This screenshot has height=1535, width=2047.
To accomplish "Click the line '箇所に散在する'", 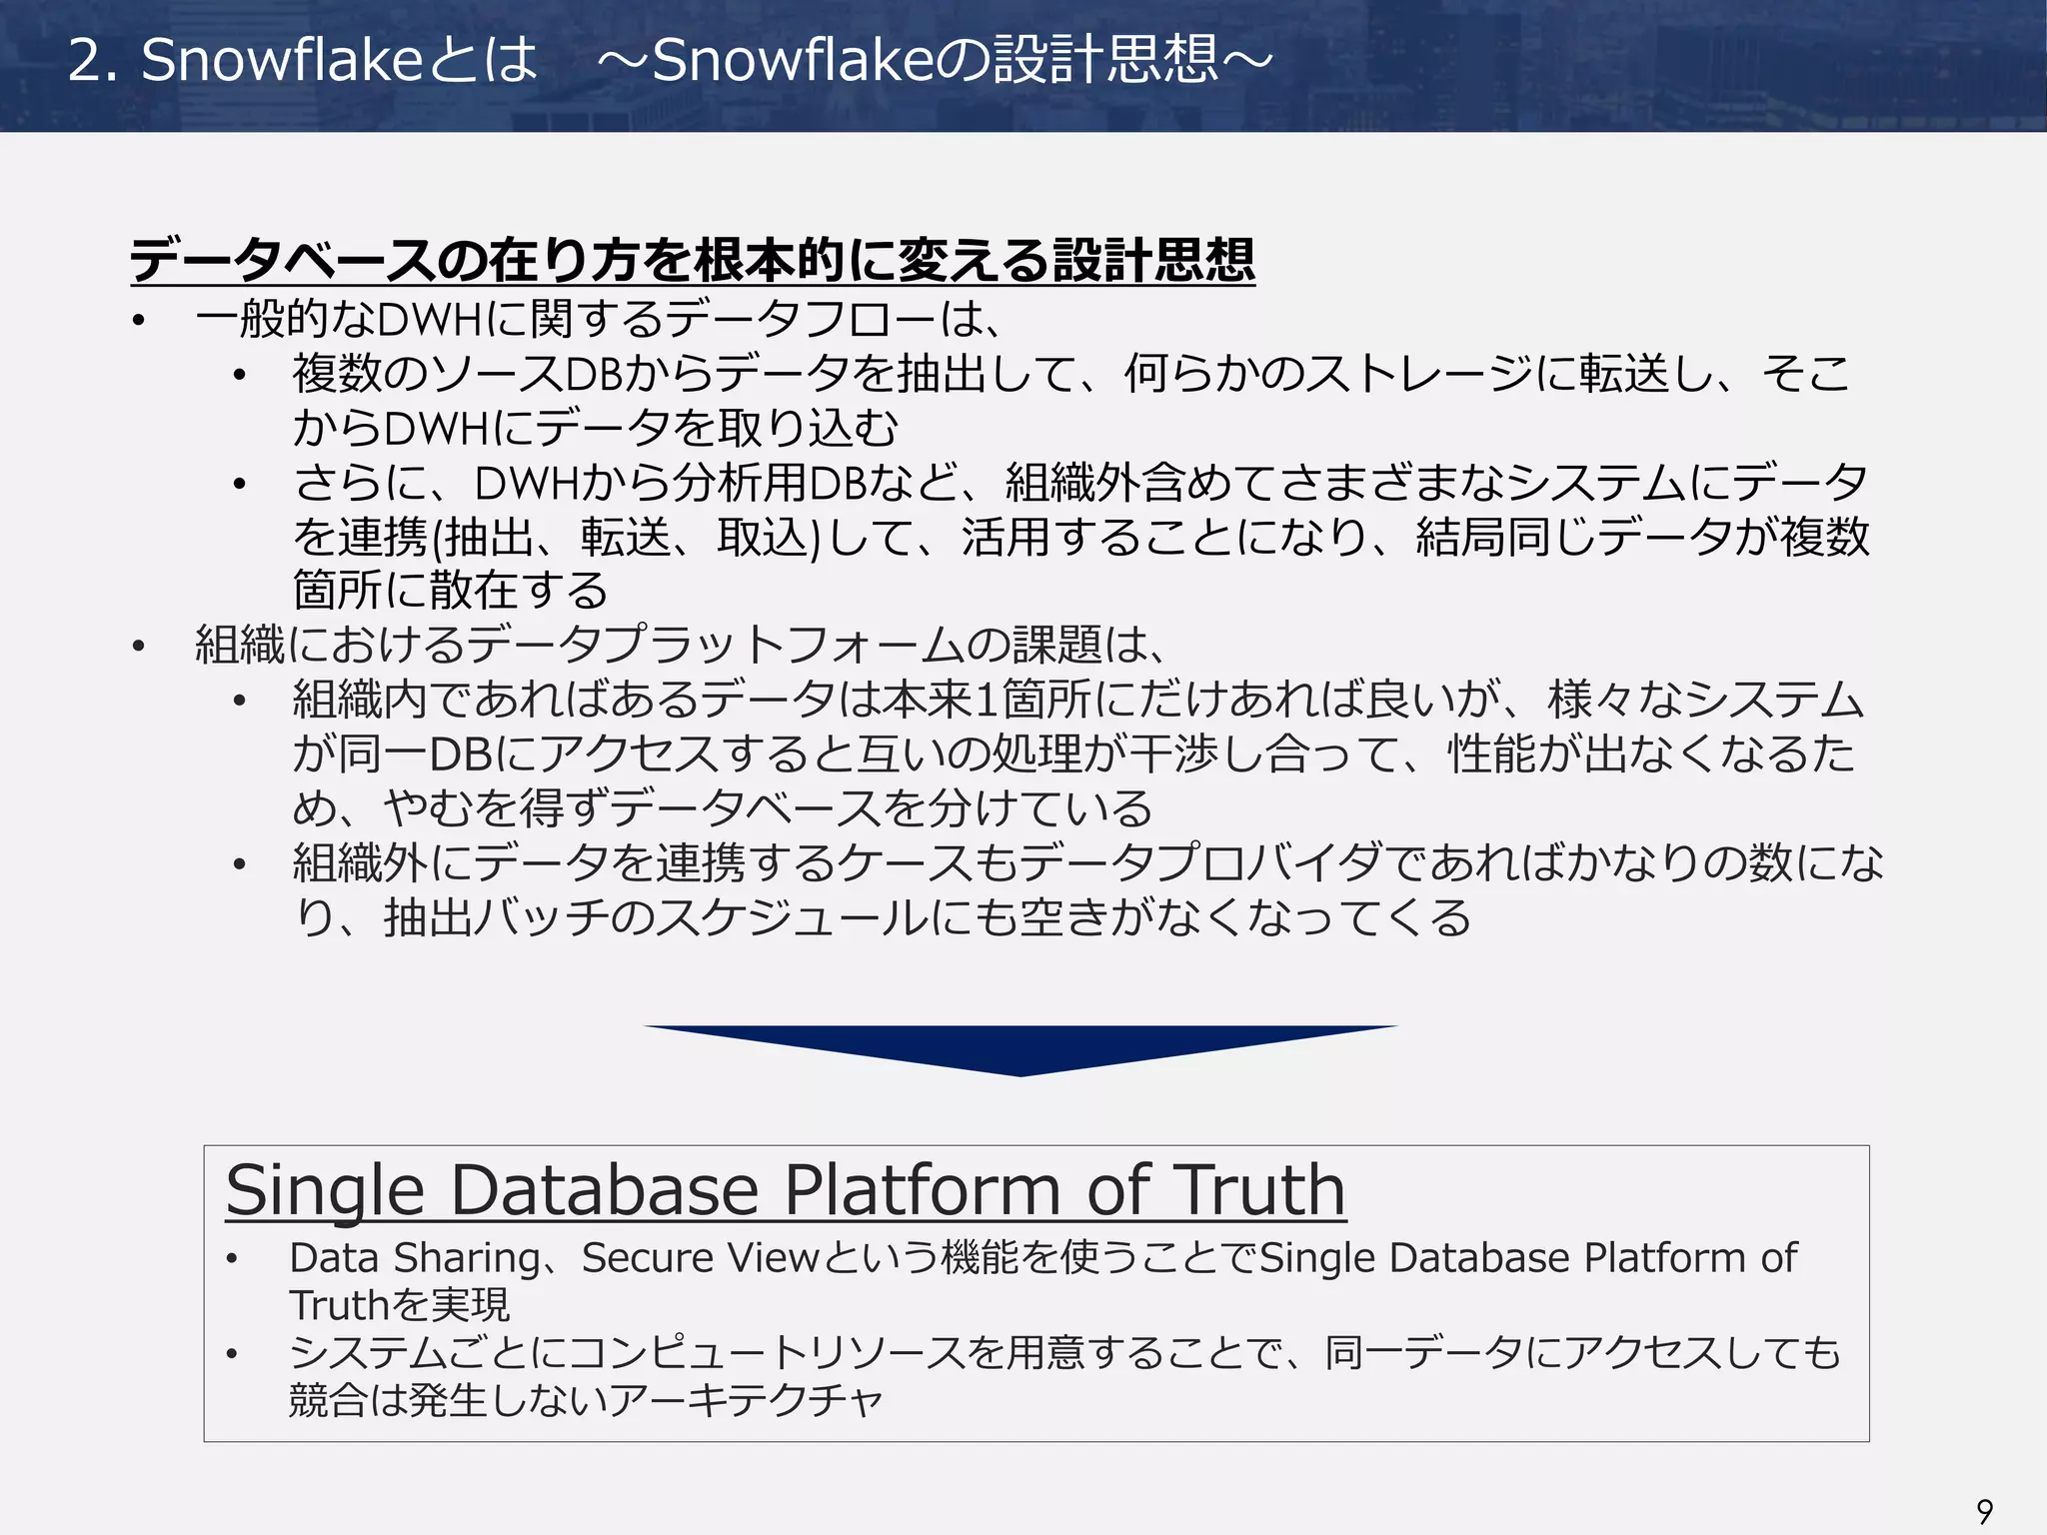I will pyautogui.click(x=450, y=591).
